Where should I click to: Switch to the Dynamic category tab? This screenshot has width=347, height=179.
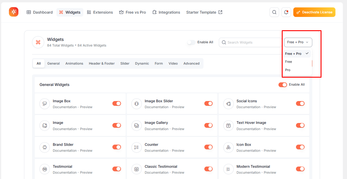[142, 63]
